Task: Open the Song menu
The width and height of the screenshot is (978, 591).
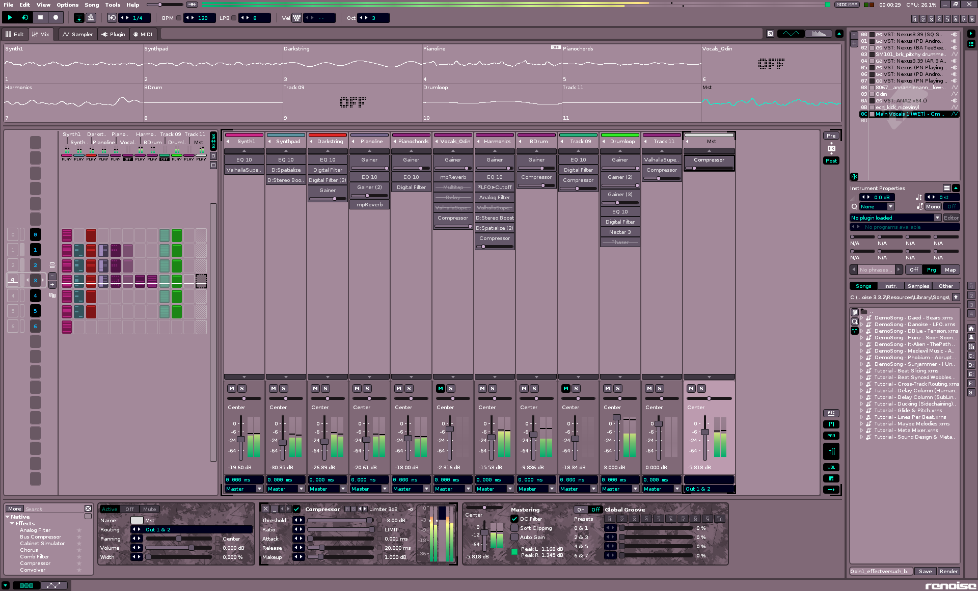Action: pos(92,5)
